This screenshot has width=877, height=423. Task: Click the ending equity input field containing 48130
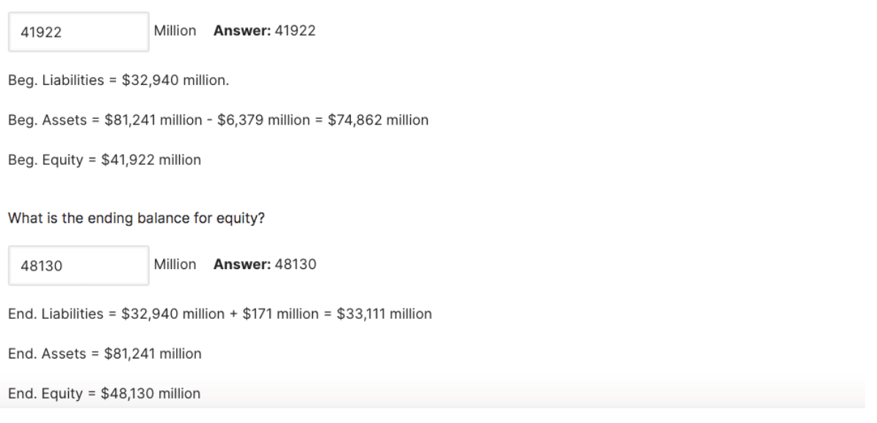coord(79,265)
